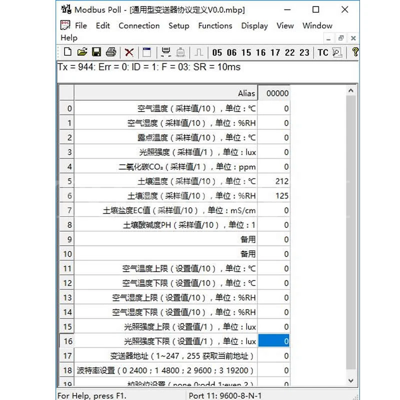Click the document icon left of File
Screen dimensions: 400x400
click(x=65, y=25)
